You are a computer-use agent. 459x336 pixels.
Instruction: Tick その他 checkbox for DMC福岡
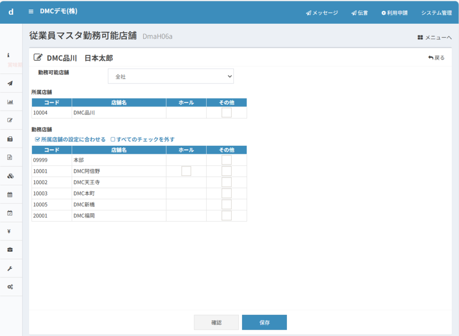coord(226,216)
